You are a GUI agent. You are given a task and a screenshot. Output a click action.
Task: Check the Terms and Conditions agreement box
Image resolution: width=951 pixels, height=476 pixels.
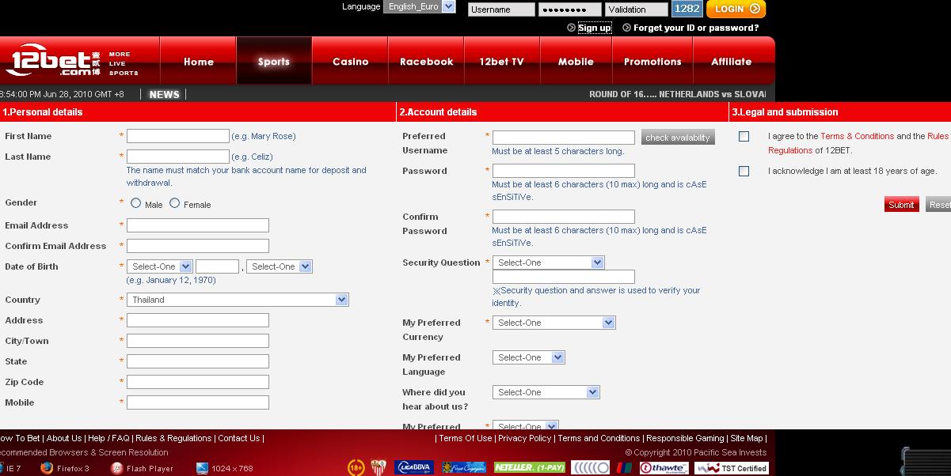742,134
